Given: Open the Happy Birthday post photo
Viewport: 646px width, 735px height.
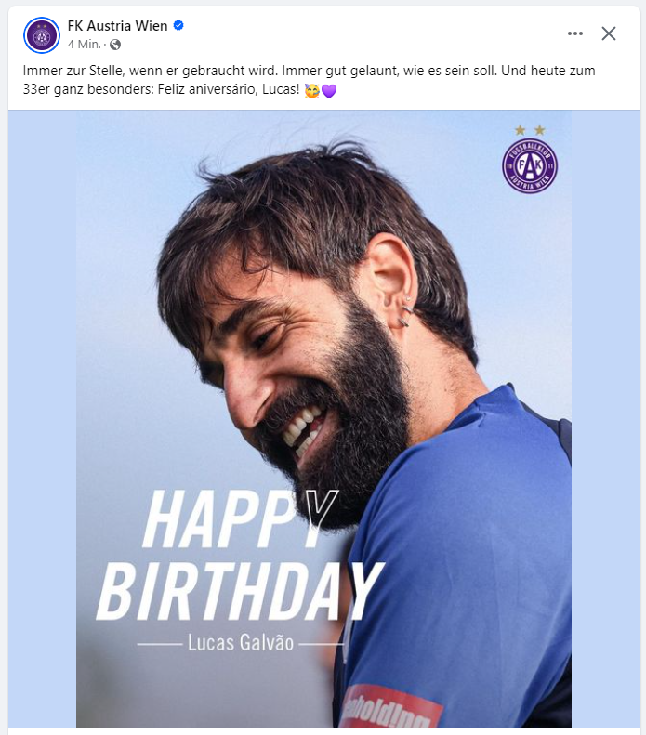Looking at the screenshot, I should (323, 372).
